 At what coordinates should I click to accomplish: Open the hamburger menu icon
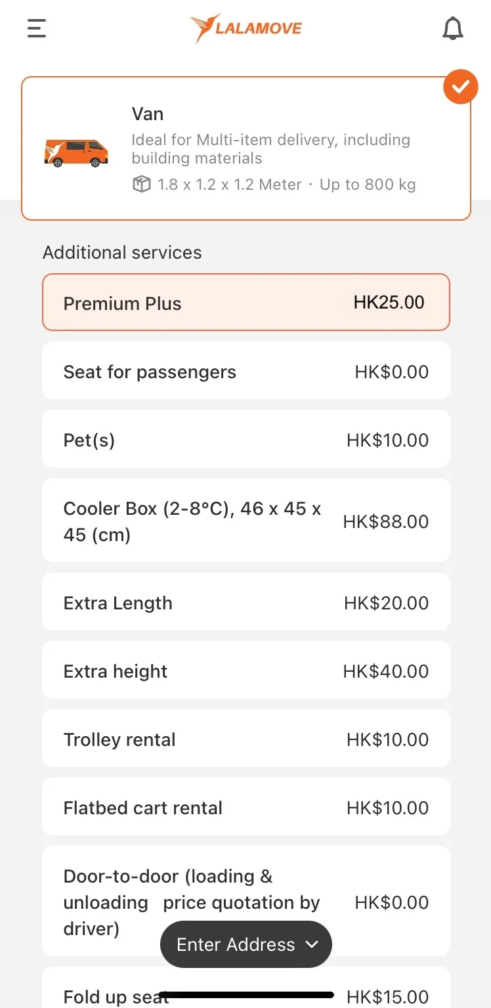click(37, 28)
